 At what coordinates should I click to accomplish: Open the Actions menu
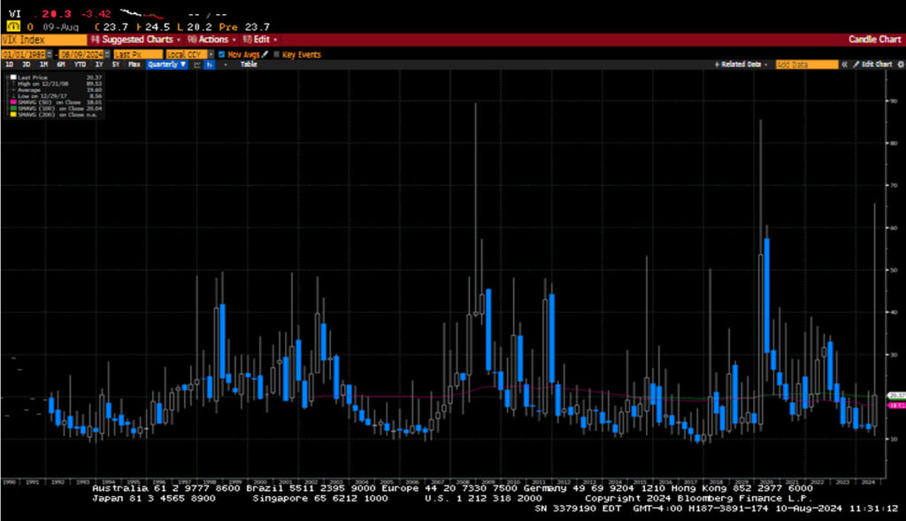[211, 40]
